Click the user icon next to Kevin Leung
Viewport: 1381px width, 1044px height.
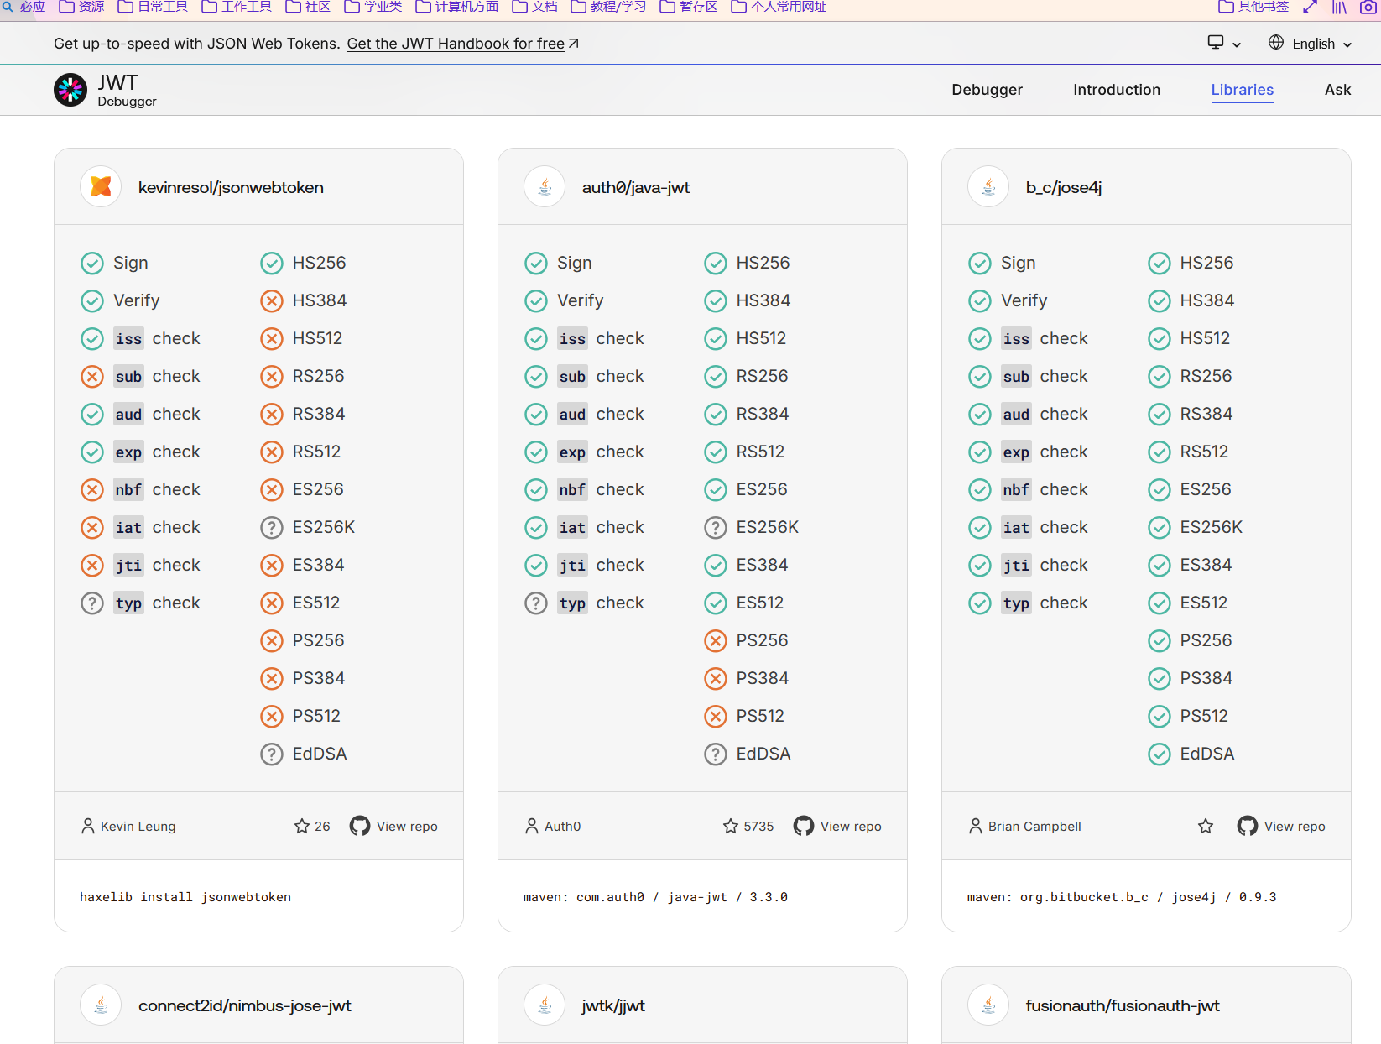(88, 826)
